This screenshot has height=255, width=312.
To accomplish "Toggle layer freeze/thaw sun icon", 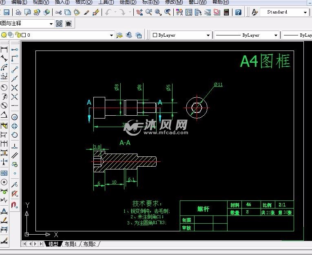I will (x=11, y=35).
